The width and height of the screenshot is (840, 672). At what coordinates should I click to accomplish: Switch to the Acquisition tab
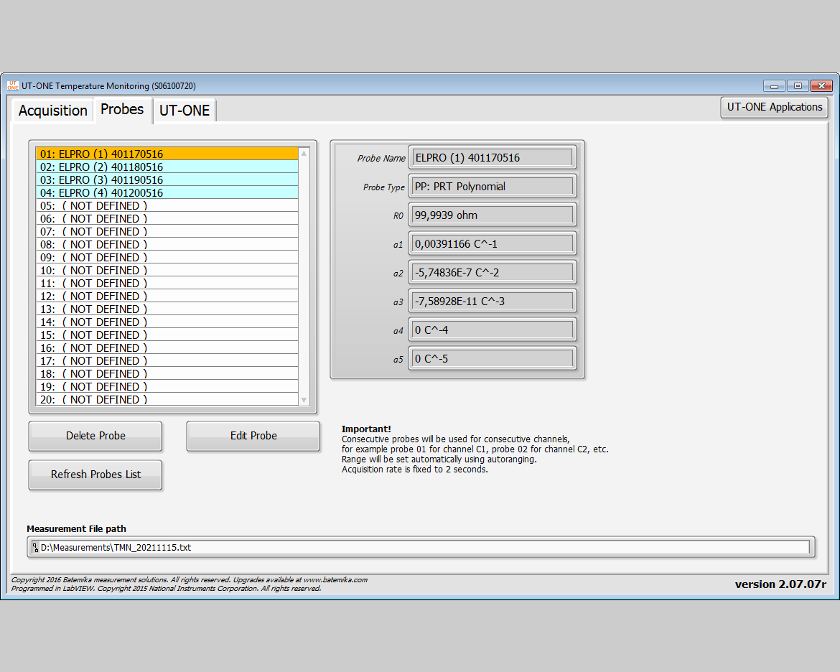[52, 110]
